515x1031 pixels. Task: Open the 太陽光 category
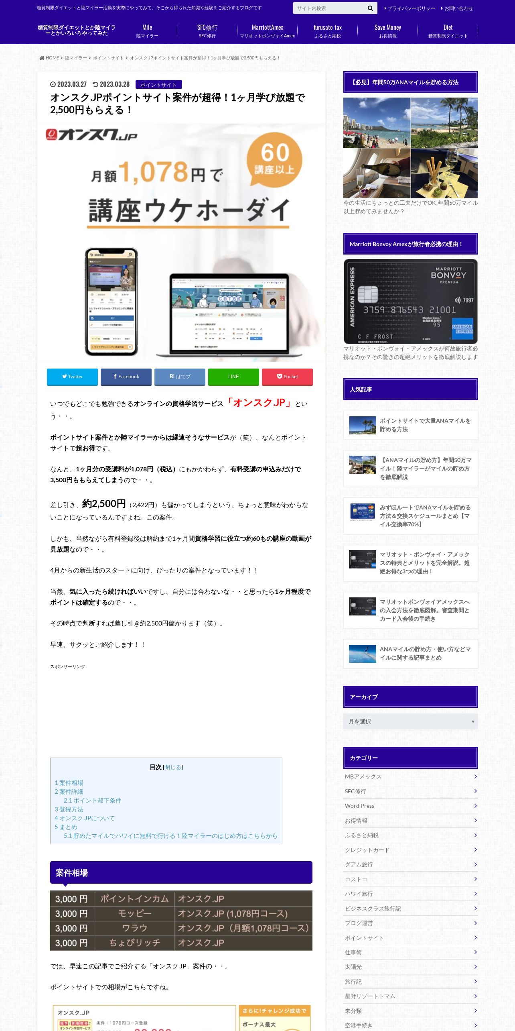tap(411, 967)
